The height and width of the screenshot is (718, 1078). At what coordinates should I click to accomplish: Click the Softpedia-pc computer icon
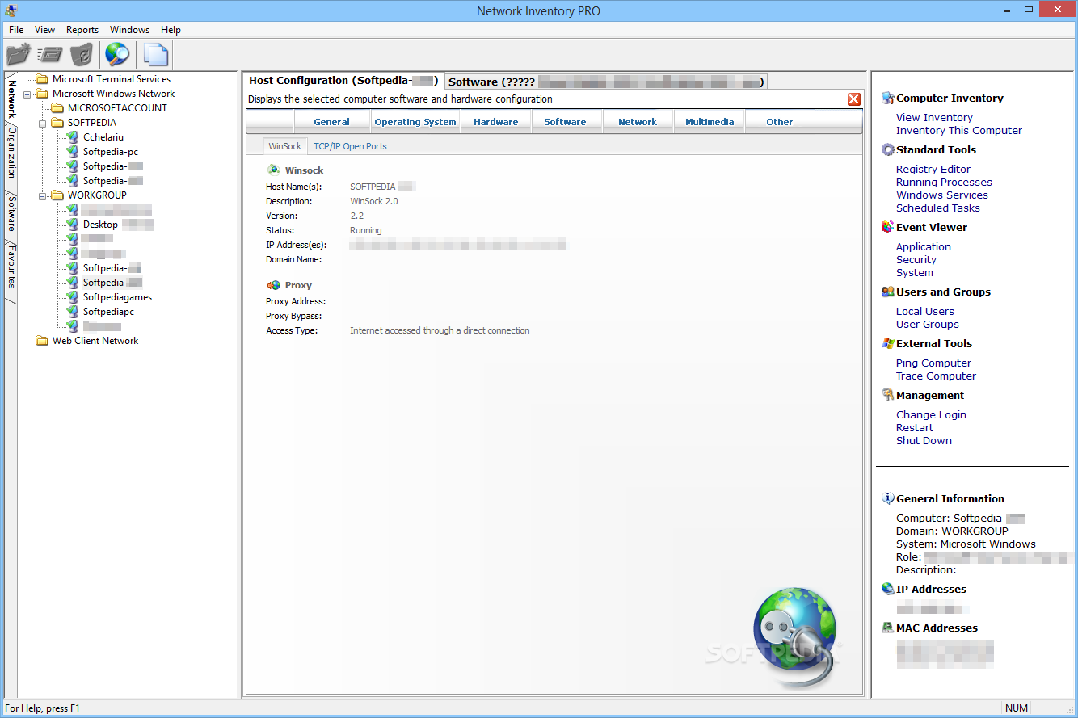pyautogui.click(x=73, y=152)
